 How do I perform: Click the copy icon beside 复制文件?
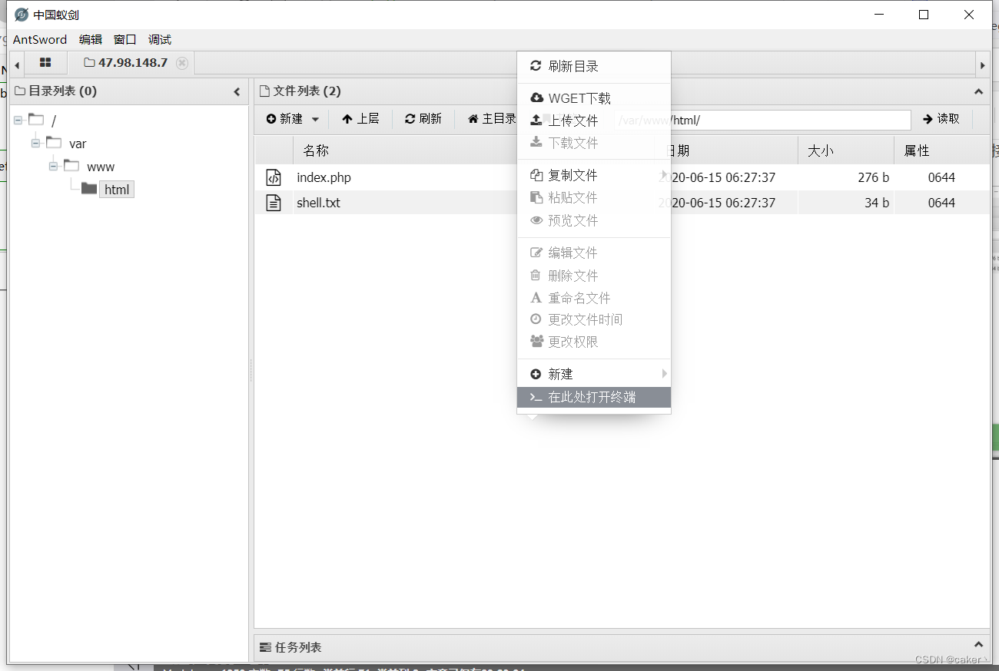(x=536, y=175)
